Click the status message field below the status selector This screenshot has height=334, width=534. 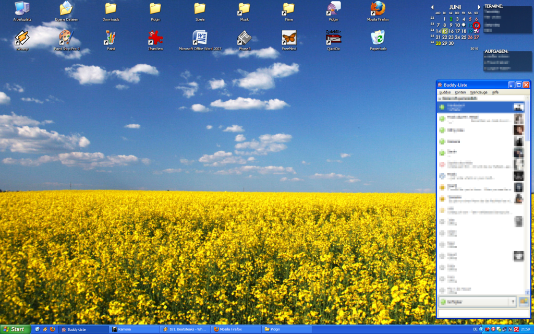coord(482,313)
